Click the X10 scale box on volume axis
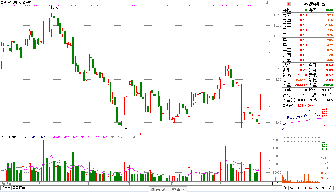The width and height of the screenshot is (334, 192). pos(272,179)
